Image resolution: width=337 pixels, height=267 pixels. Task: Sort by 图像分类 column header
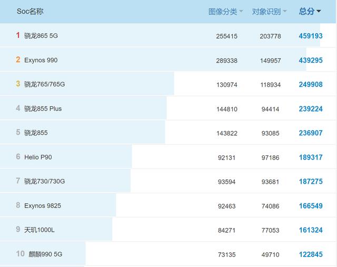[x=225, y=12]
